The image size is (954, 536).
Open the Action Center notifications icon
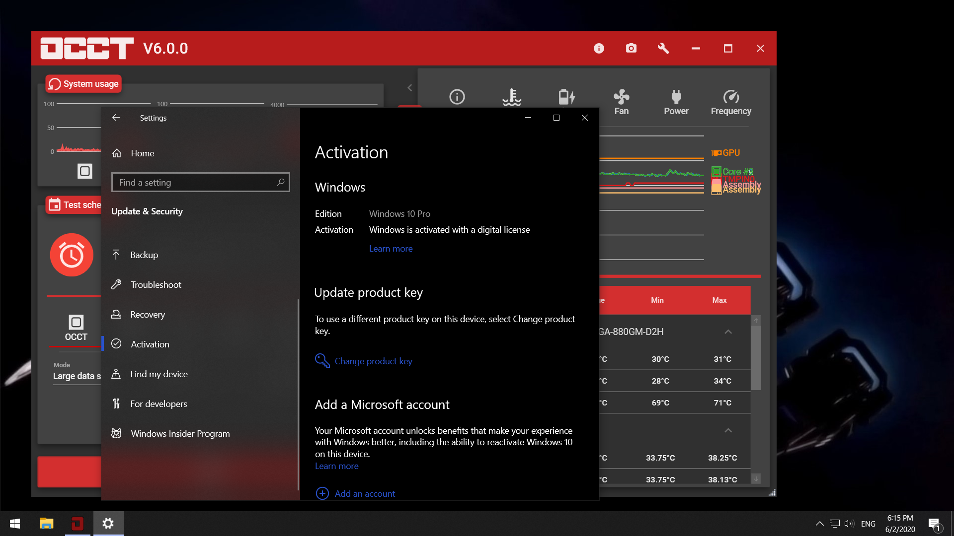[935, 524]
